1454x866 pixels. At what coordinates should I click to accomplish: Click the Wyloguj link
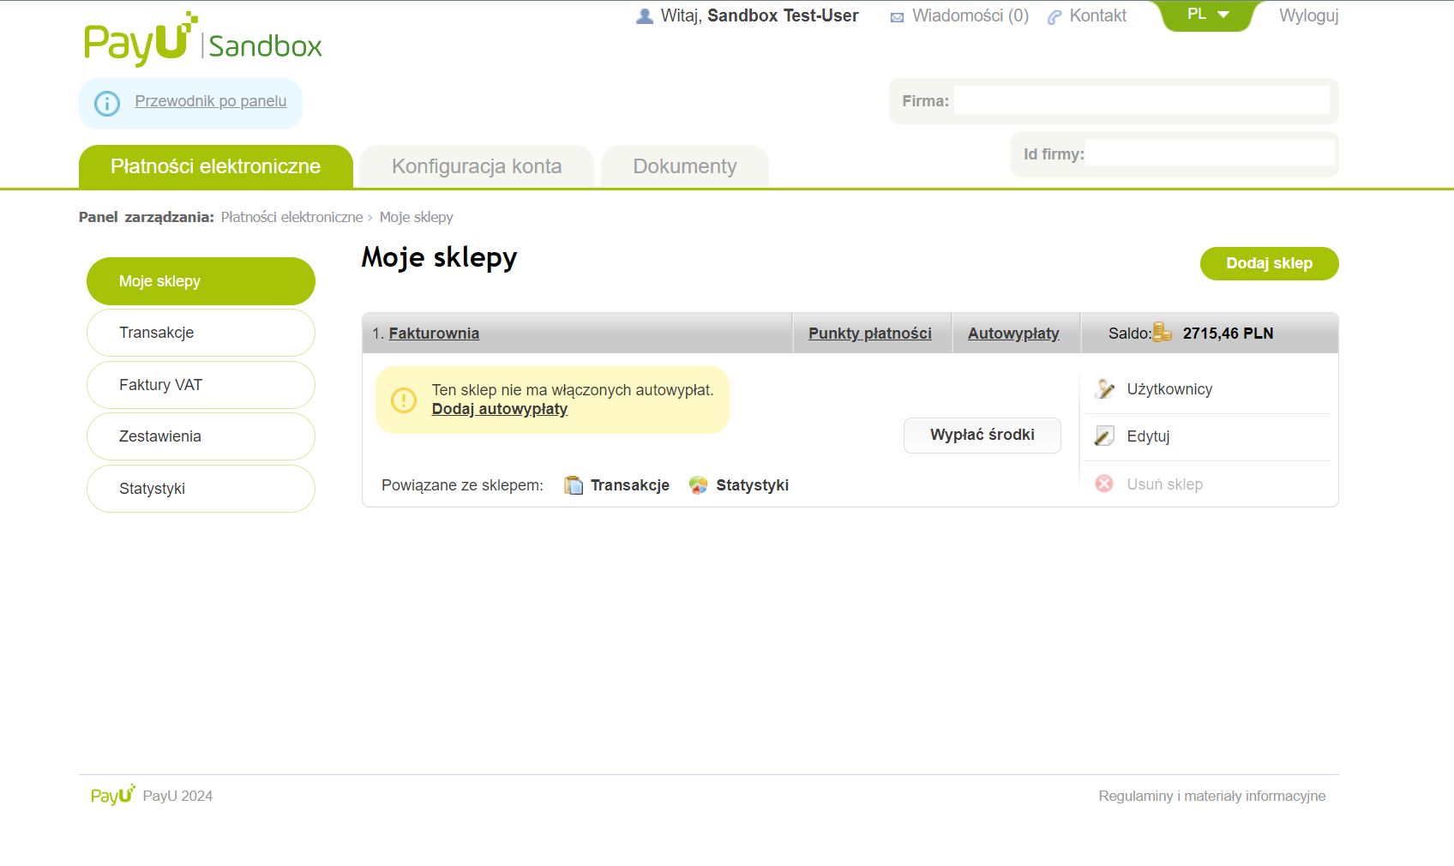pos(1309,15)
